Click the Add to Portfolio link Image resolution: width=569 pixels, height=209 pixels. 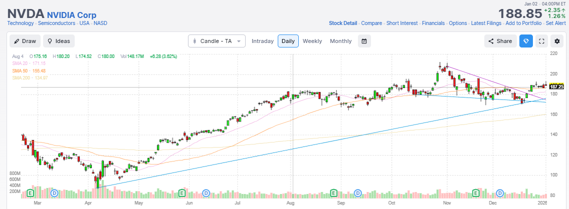pos(524,23)
